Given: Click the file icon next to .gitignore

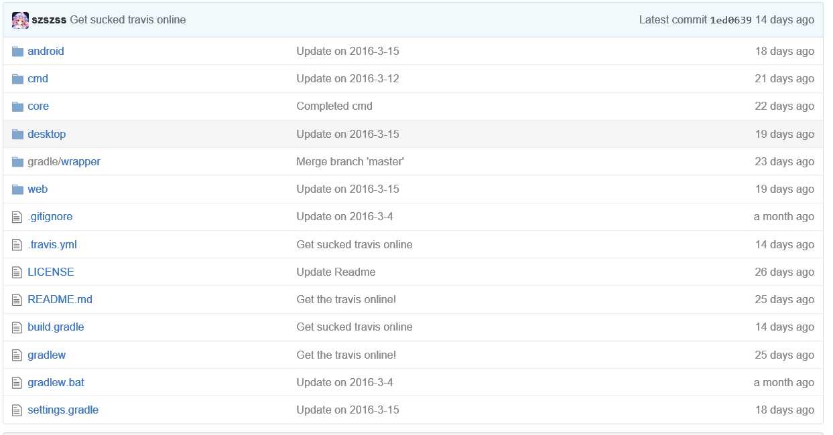Looking at the screenshot, I should pos(17,217).
